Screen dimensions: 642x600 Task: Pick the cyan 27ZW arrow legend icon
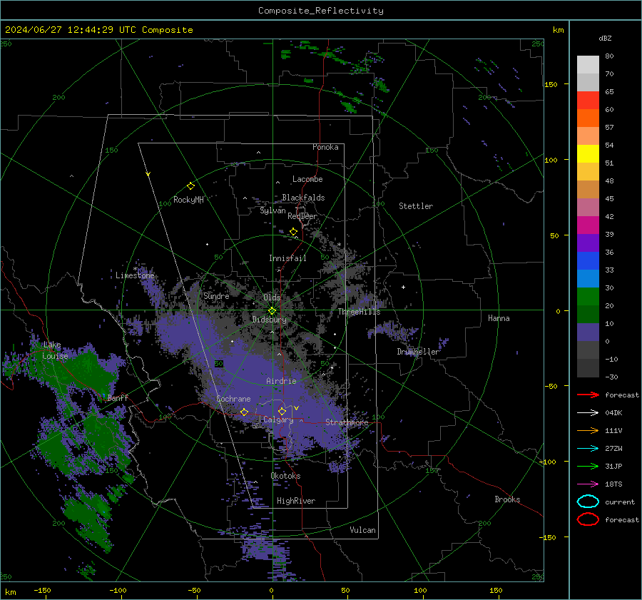588,449
